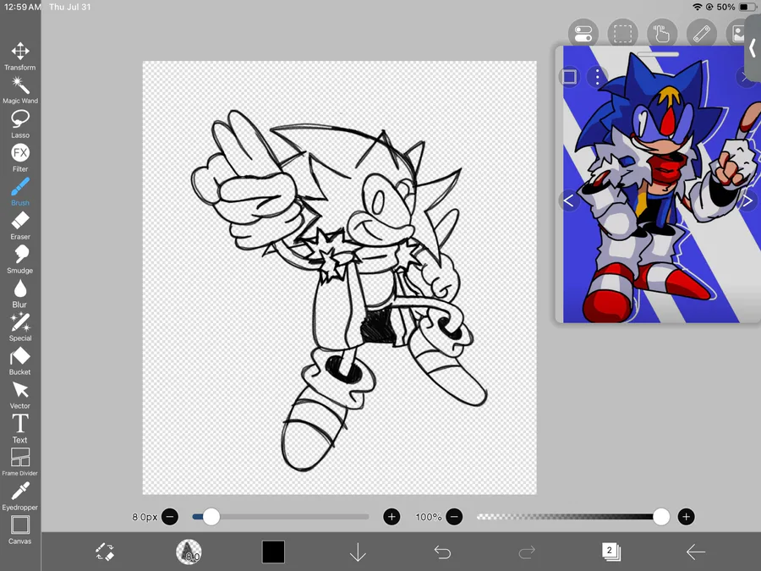Select the Special tool

click(20, 327)
